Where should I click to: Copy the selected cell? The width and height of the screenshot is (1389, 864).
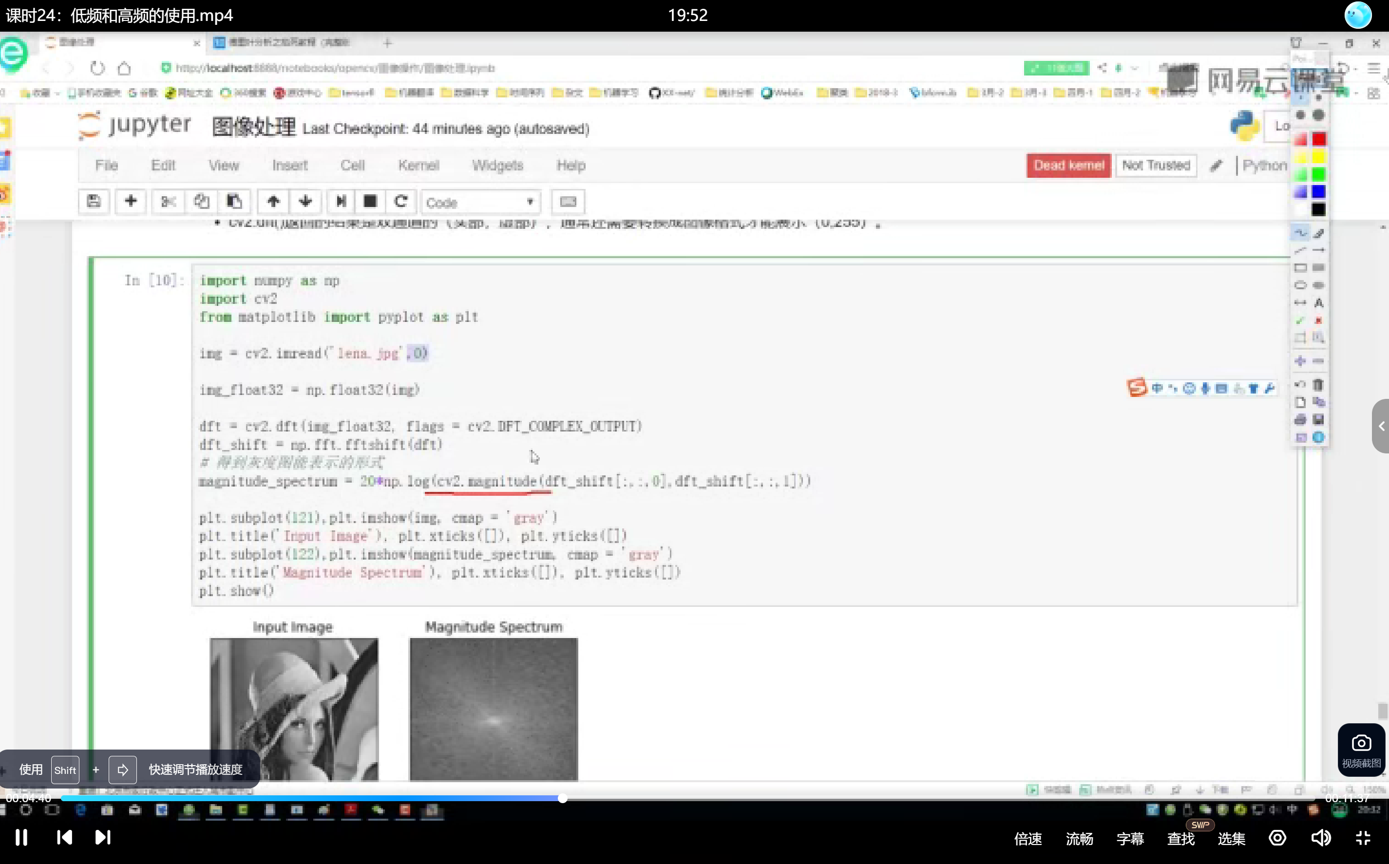point(201,202)
